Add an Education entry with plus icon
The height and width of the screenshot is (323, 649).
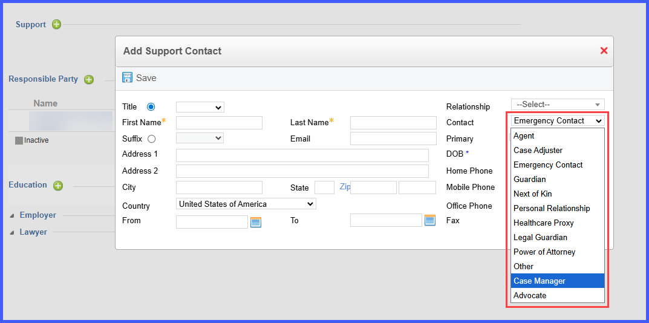pyautogui.click(x=58, y=186)
